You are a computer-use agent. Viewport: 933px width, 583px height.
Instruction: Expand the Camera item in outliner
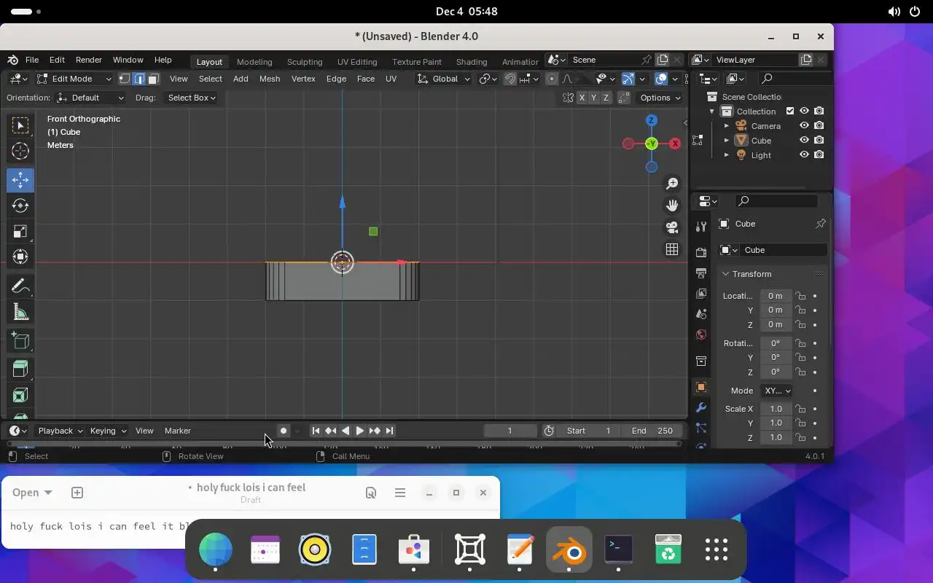click(x=727, y=126)
